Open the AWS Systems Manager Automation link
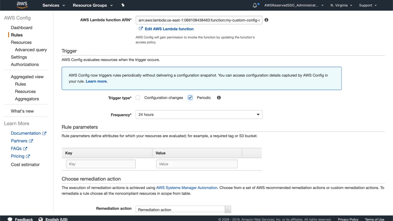This screenshot has height=221, width=393. click(187, 188)
